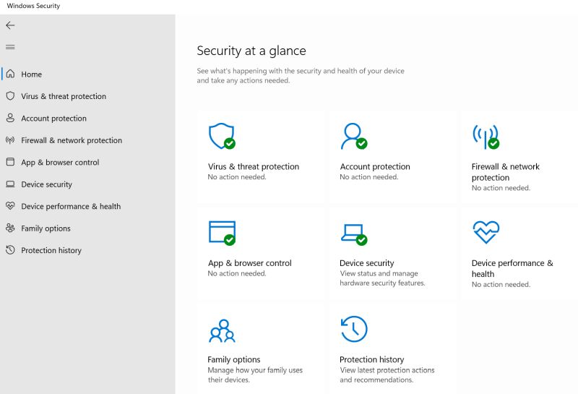This screenshot has width=578, height=394.
Task: Open the Virus & threat protection tile title
Action: (254, 166)
